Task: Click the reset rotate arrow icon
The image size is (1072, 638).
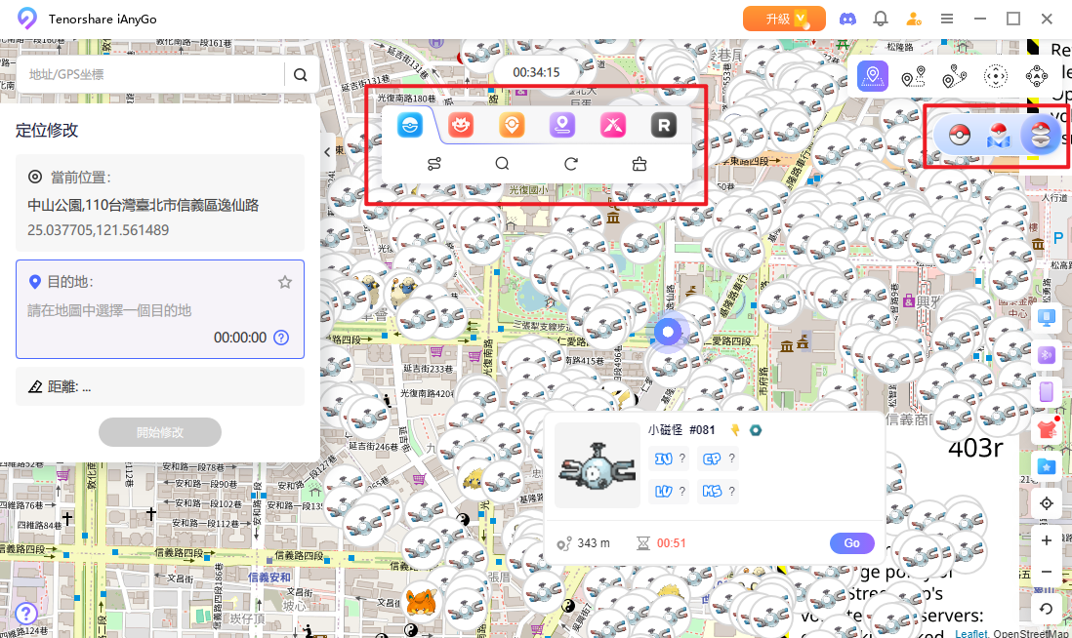Action: point(1046,609)
